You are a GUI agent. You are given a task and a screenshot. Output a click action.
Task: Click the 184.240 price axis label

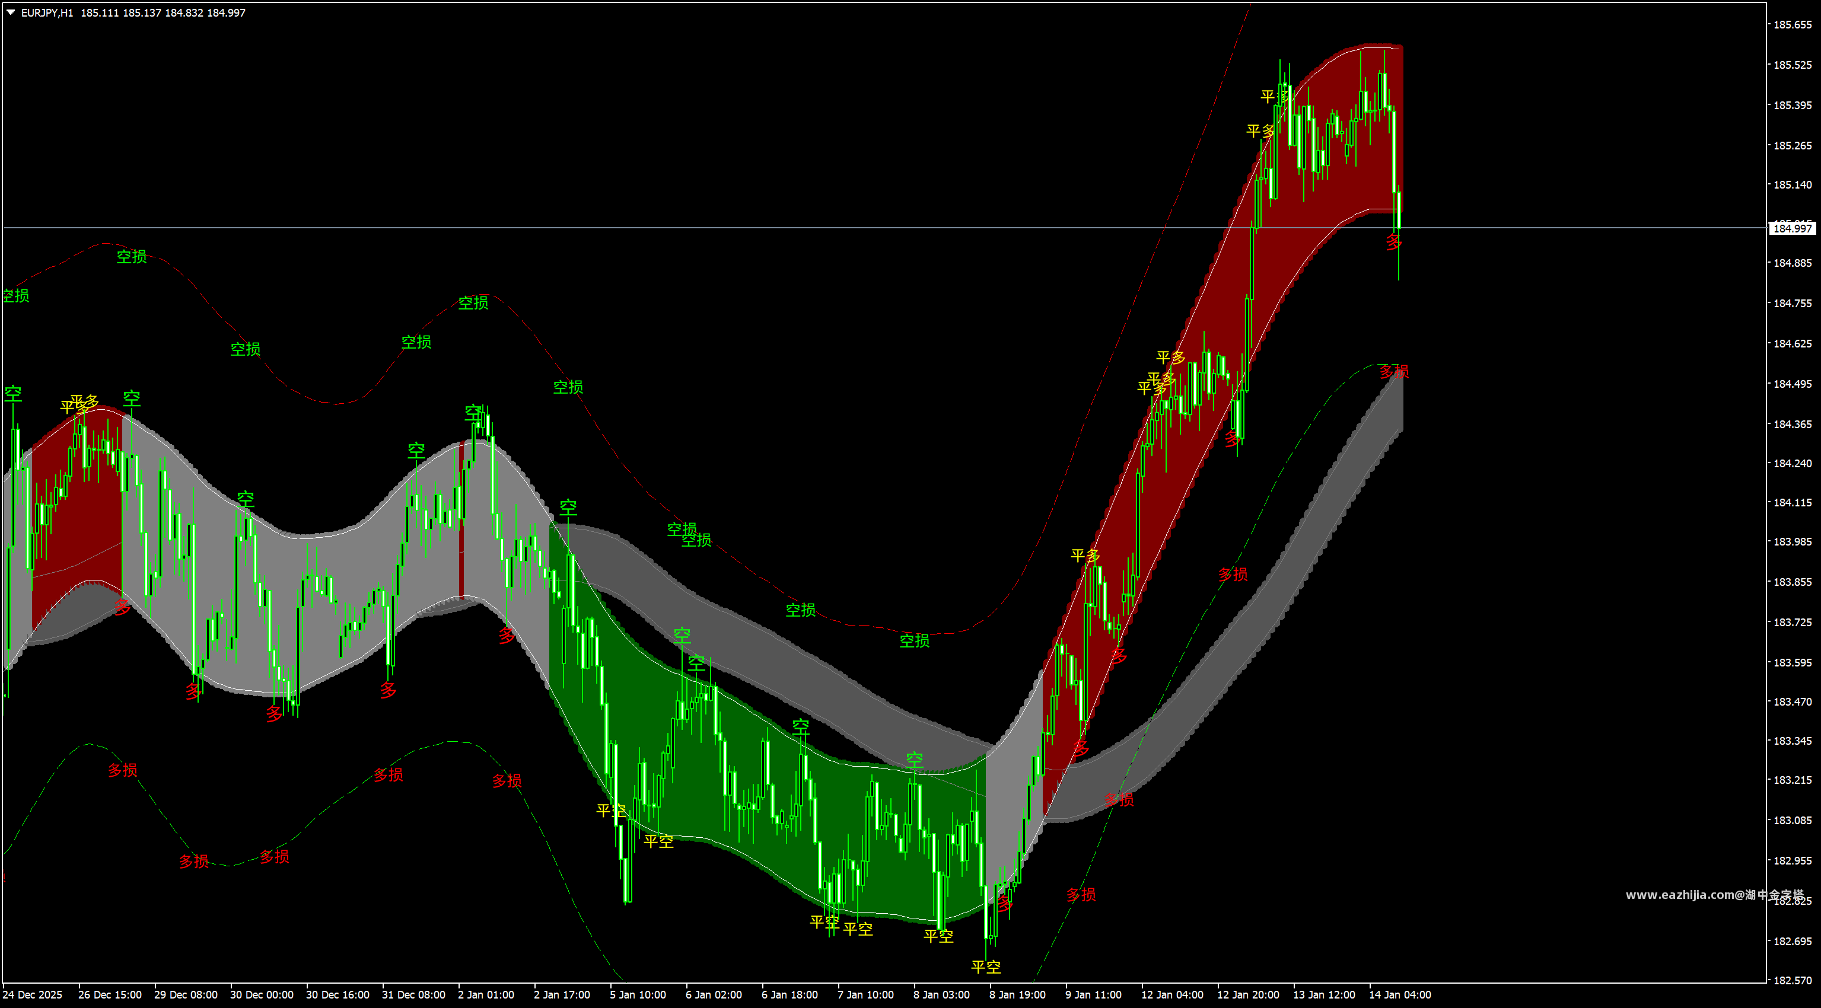tap(1793, 464)
